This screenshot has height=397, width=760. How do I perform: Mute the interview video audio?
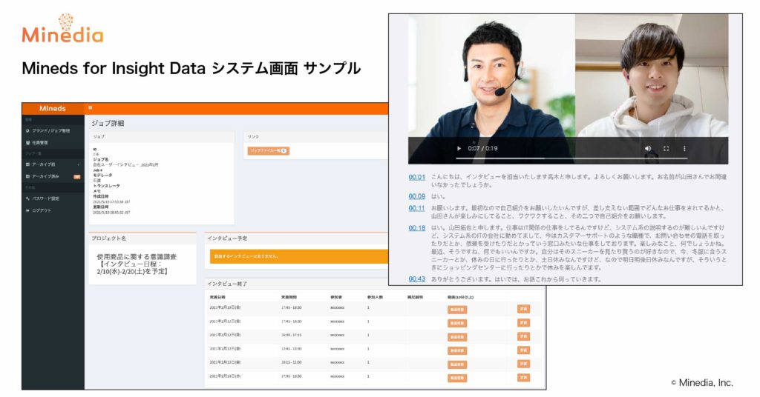648,148
